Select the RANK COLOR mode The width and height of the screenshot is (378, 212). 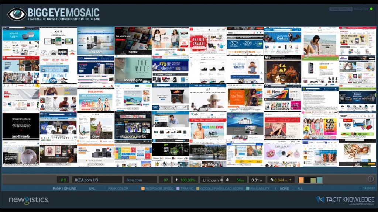(118, 188)
